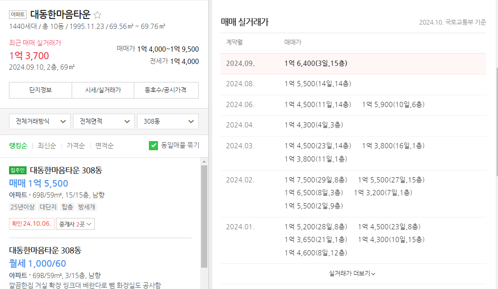
Task: Click the listing panel scrollbar thumb
Action: pos(204,217)
